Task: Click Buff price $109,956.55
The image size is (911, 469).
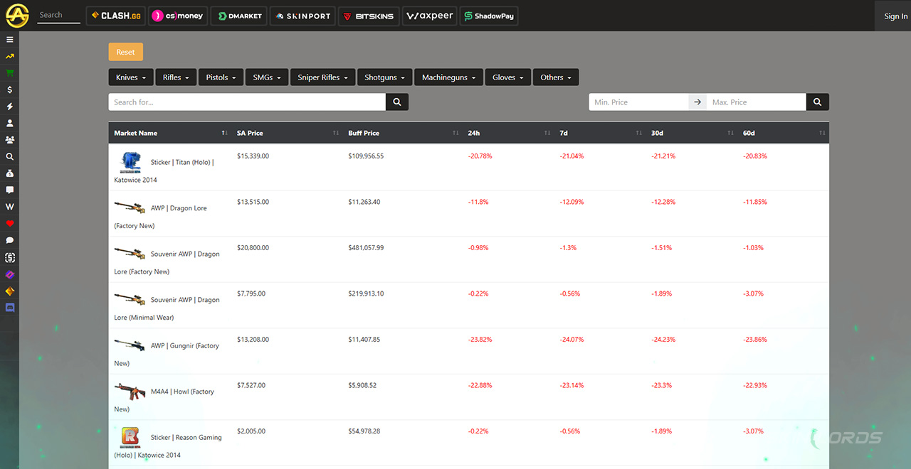Action: tap(366, 156)
